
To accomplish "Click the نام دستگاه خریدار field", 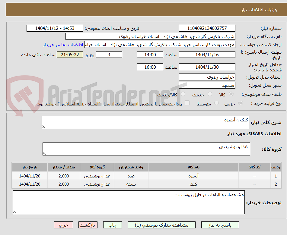I will click(x=150, y=36).
